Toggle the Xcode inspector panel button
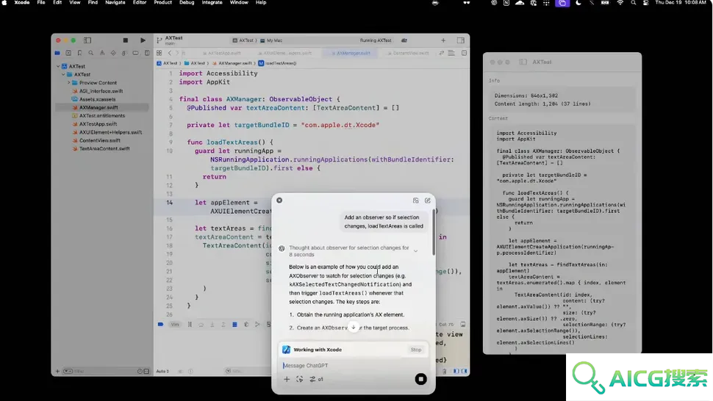This screenshot has width=713, height=401. (x=461, y=40)
